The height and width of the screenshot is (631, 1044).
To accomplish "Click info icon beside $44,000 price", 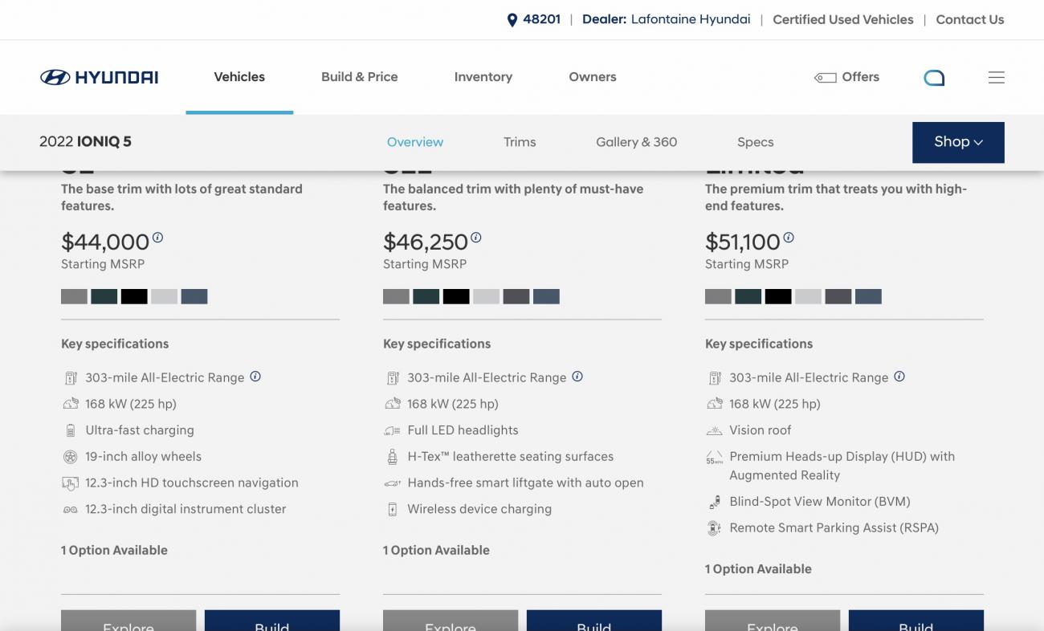I will 158,238.
